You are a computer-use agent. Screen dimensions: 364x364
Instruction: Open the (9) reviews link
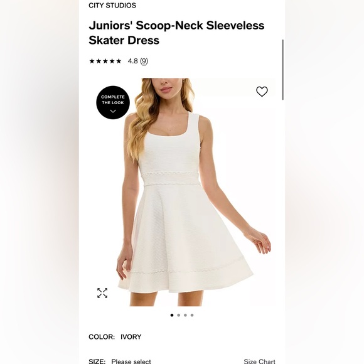tap(144, 61)
